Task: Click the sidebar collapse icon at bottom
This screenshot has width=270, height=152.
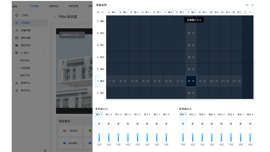Action: [x=45, y=150]
